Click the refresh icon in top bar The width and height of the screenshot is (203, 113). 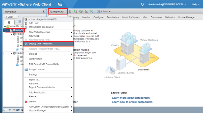142,4
